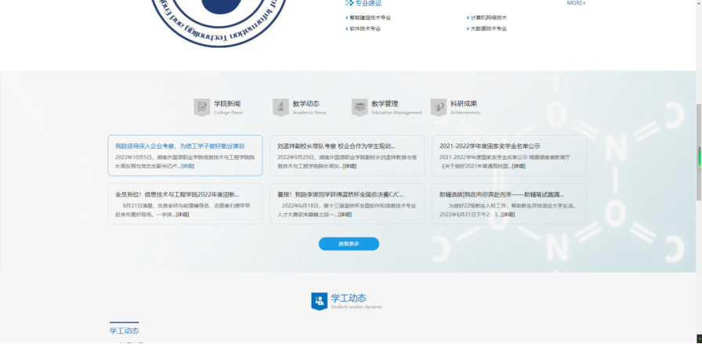Click the 教学动态 microscope icon
This screenshot has height=344, width=702.
[280, 107]
